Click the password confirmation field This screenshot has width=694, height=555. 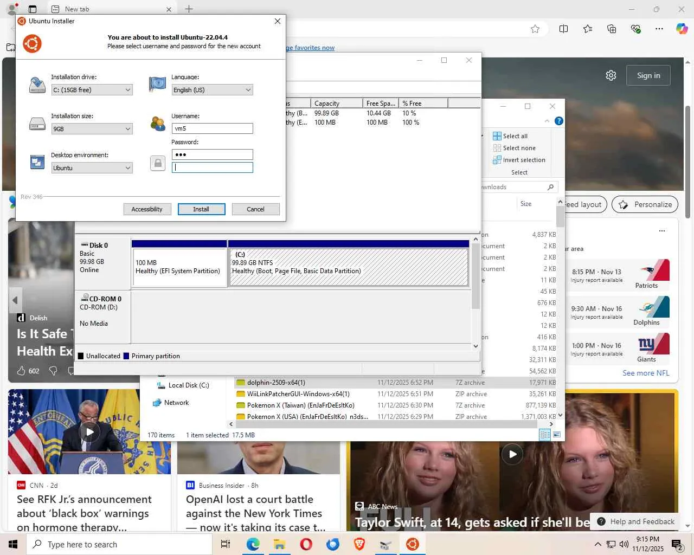click(x=212, y=167)
